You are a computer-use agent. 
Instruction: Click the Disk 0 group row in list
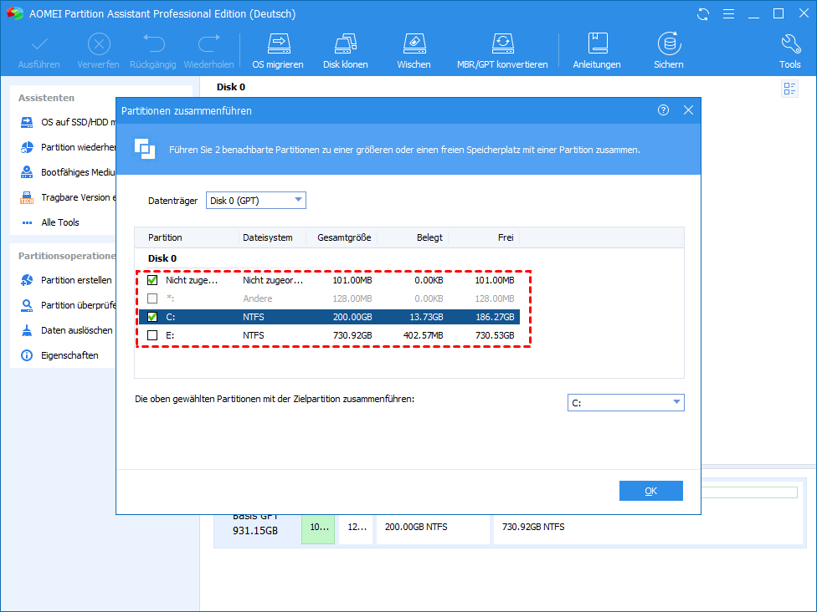click(162, 258)
